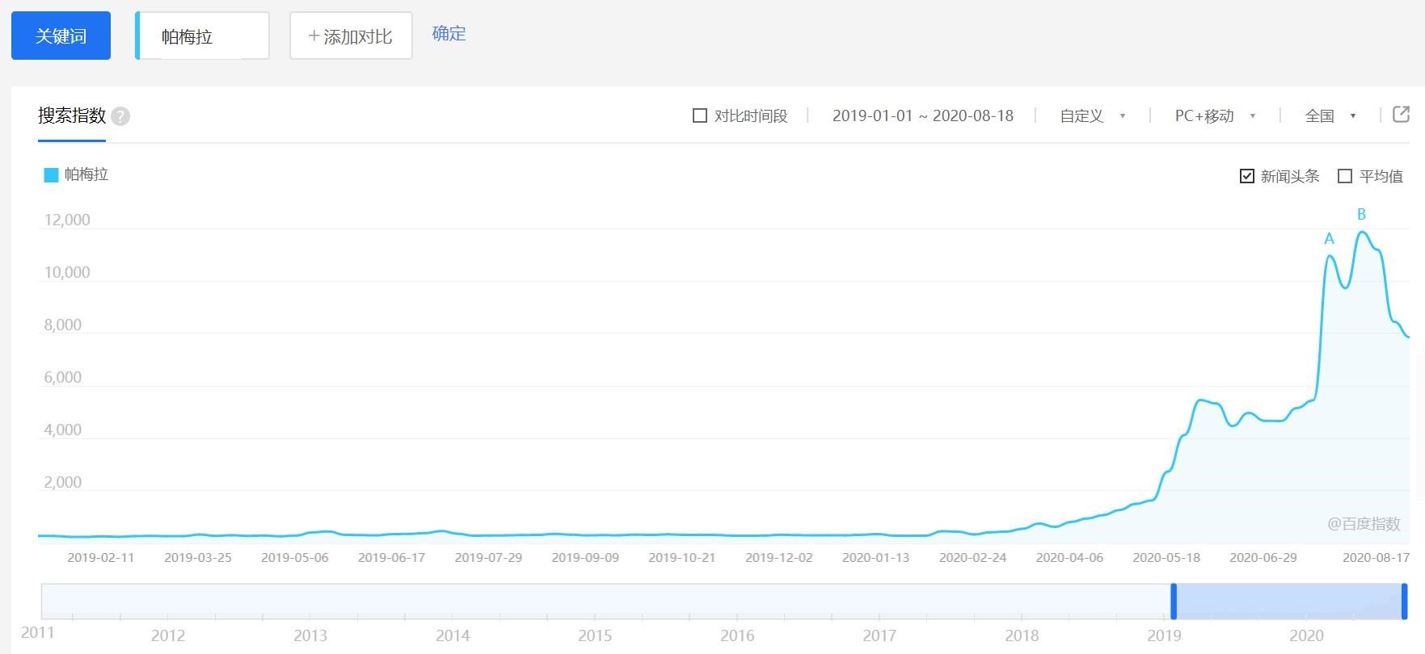Uncheck the 新闻头条 checkbox

[1247, 176]
